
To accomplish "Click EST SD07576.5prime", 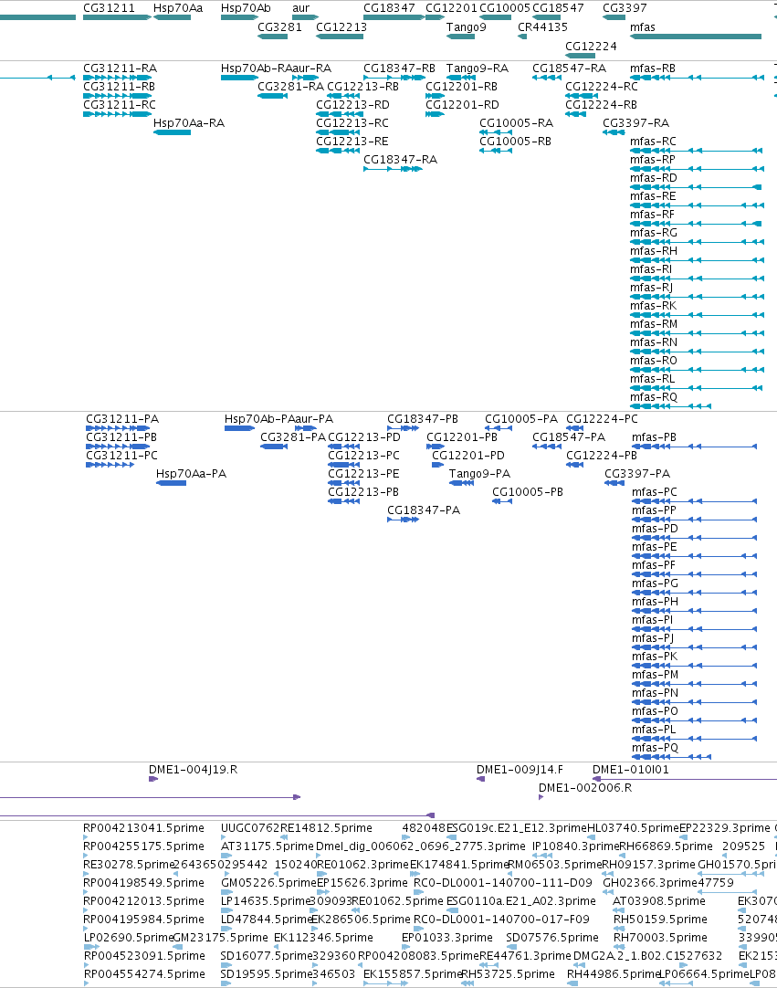I will 552,938.
